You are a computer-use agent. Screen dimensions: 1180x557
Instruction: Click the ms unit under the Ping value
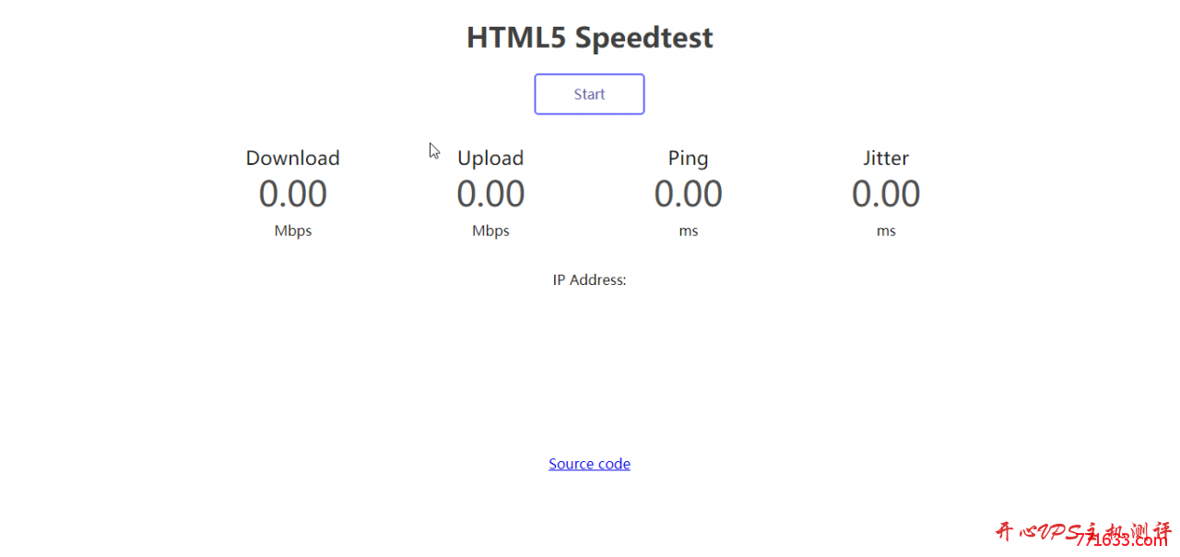click(x=689, y=231)
